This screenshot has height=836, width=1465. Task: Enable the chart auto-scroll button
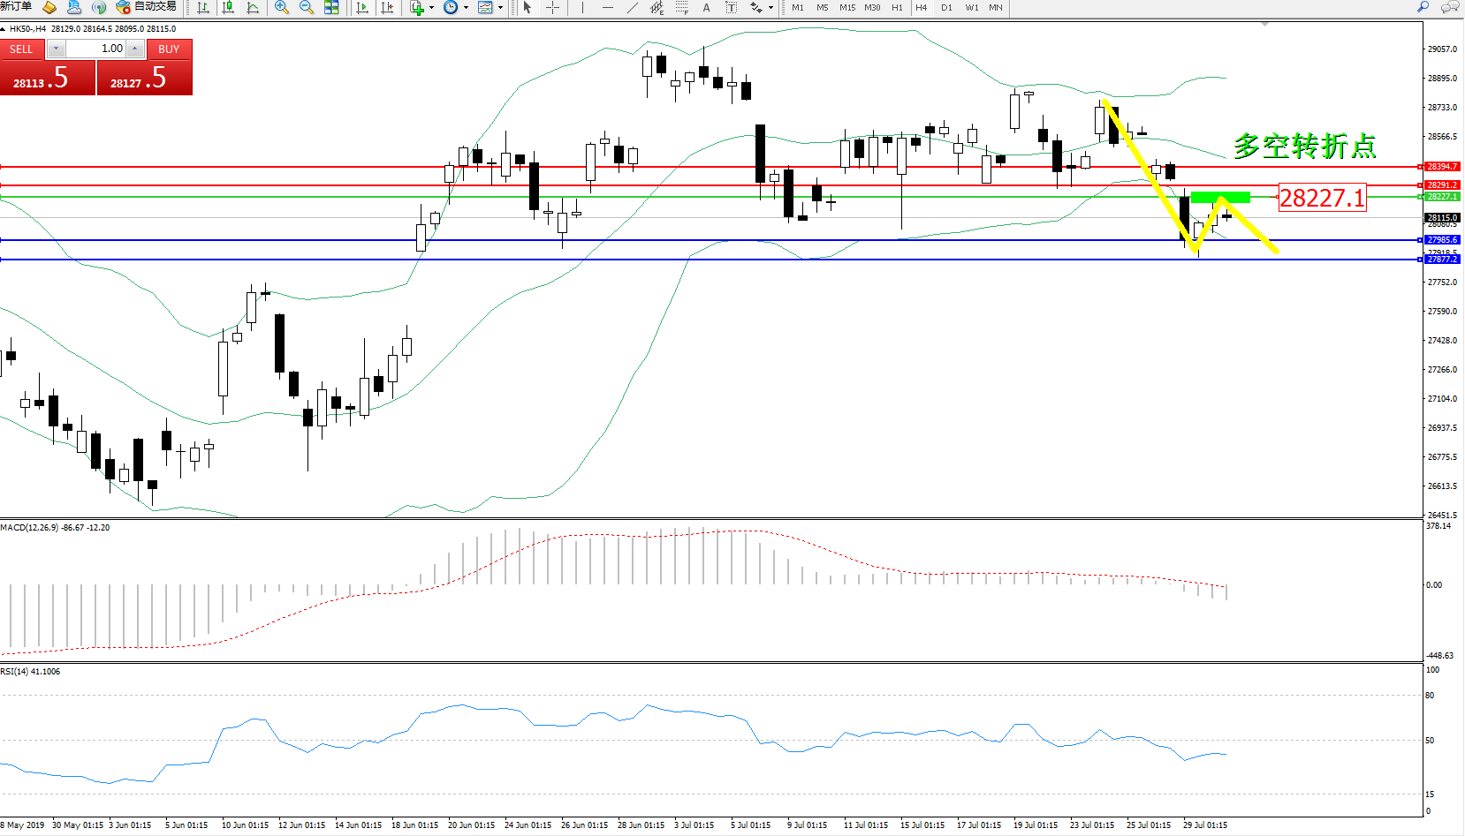pyautogui.click(x=362, y=7)
